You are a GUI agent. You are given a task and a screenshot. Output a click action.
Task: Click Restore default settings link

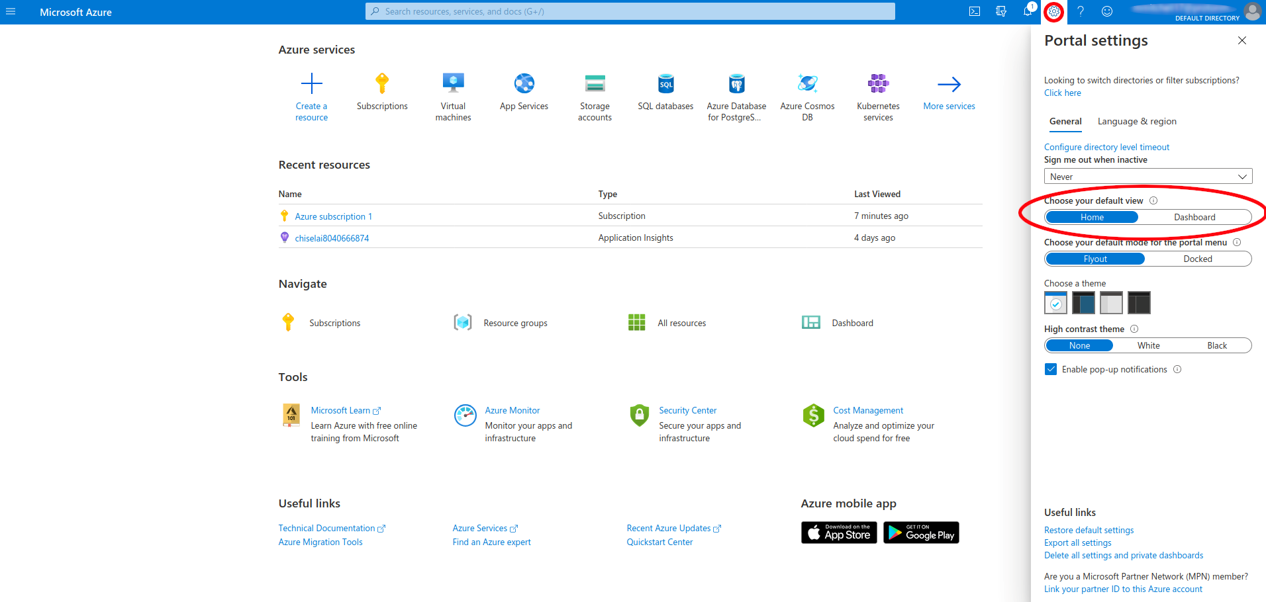coord(1089,530)
